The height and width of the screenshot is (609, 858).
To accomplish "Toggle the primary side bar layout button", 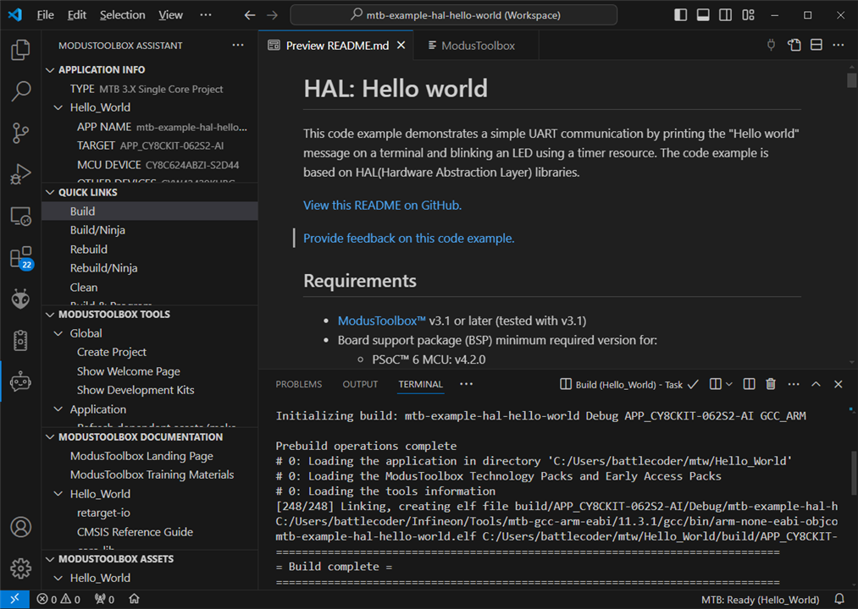I will point(681,15).
